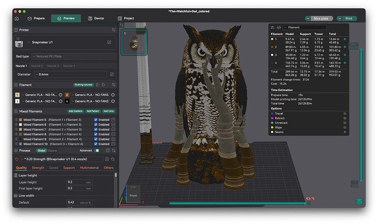Click filament 2 brown color swatch
Image resolution: width=378 pixels, height=224 pixels.
click(x=67, y=95)
